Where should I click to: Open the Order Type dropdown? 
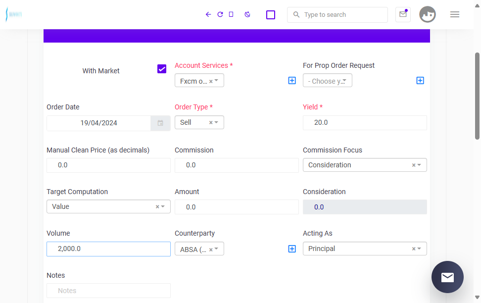point(217,122)
